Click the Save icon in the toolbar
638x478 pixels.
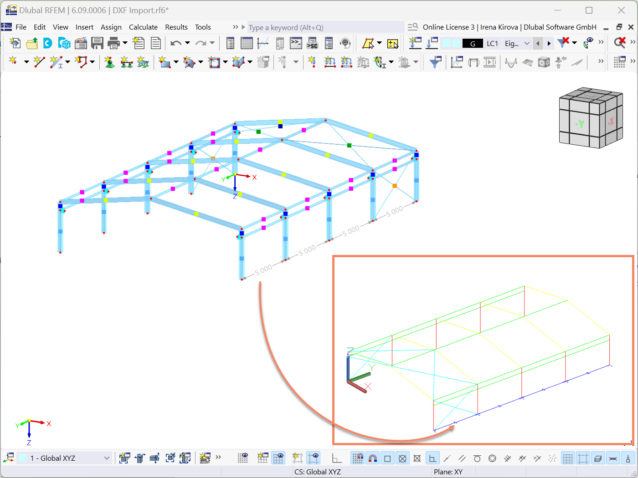97,43
